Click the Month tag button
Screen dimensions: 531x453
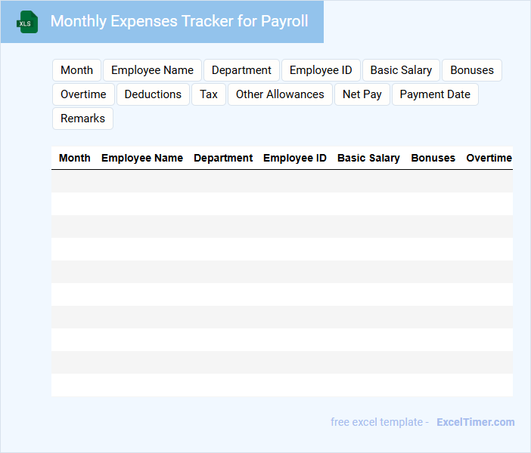pos(76,70)
